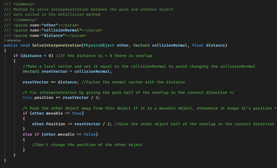The width and height of the screenshot is (277, 168).
Task: Click the SolveInterpenetration method name
Action: tap(57, 45)
